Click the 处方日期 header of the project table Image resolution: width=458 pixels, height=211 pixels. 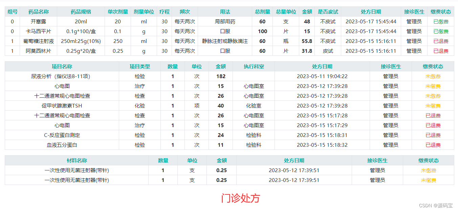pos(322,66)
